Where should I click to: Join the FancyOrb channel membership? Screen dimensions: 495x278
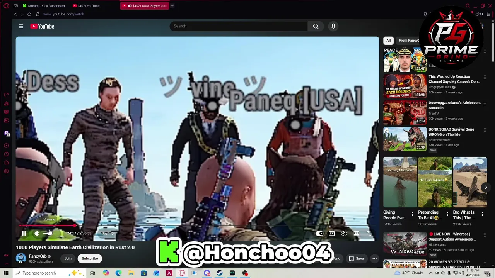pyautogui.click(x=68, y=258)
